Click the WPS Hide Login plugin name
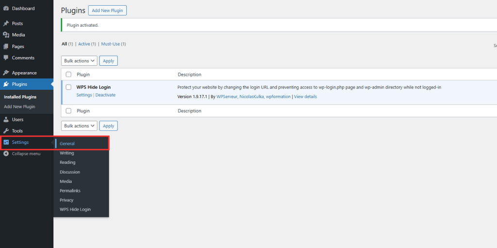This screenshot has height=248, width=497. click(94, 87)
